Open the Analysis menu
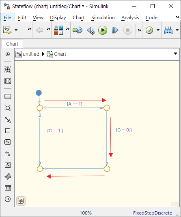 130,18
